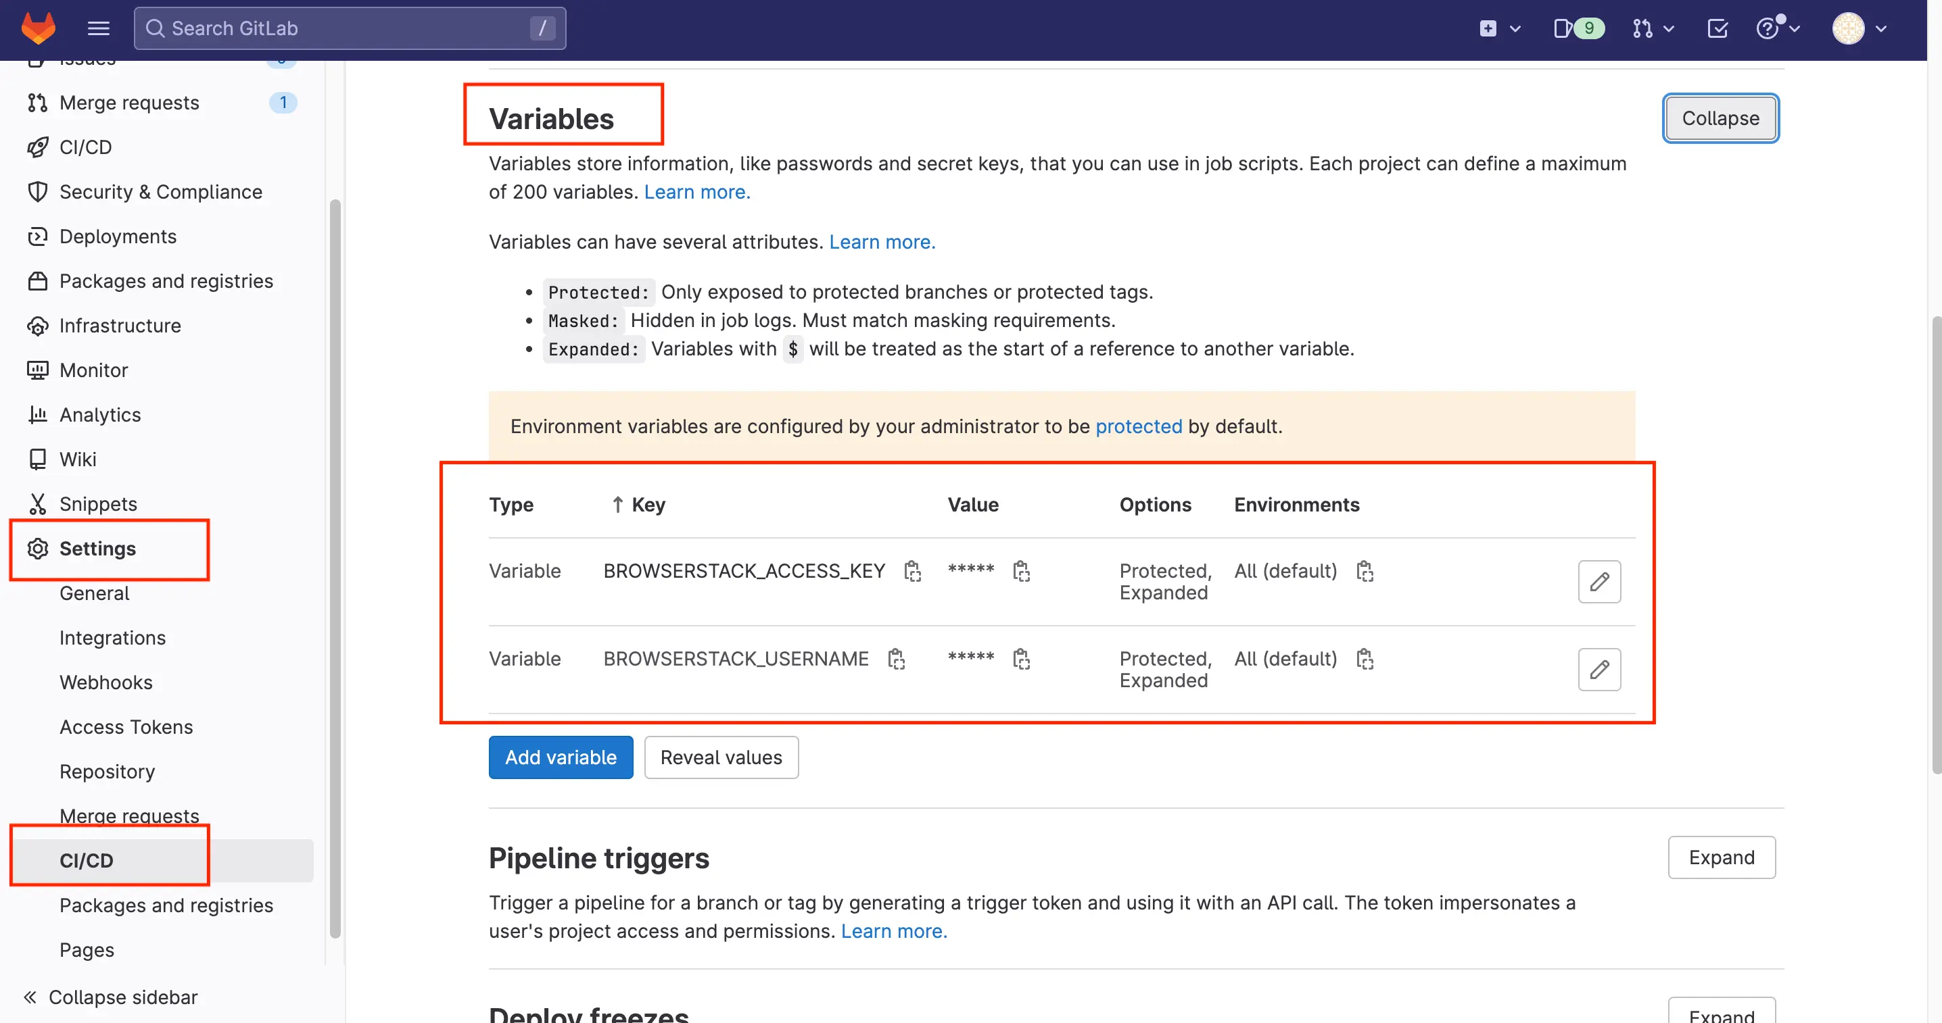
Task: Copy the environment of BROWSERSTACK_ACCESS_KEY
Action: pos(1365,571)
